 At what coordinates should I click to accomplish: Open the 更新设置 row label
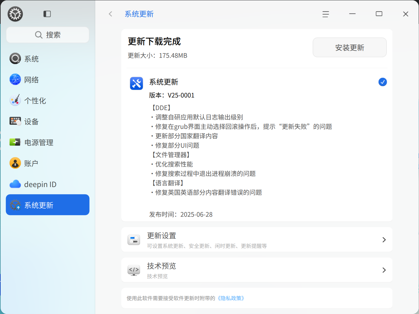pyautogui.click(x=162, y=236)
